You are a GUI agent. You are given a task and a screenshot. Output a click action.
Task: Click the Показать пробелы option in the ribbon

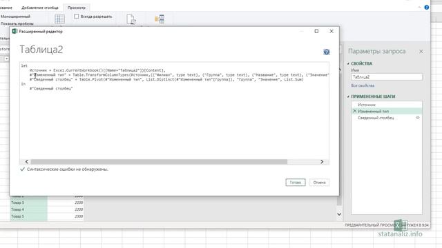pyautogui.click(x=17, y=23)
